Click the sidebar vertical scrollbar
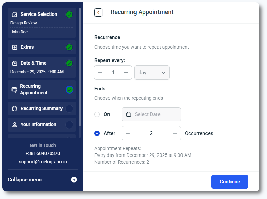This screenshot has height=199, width=267. 80,67
